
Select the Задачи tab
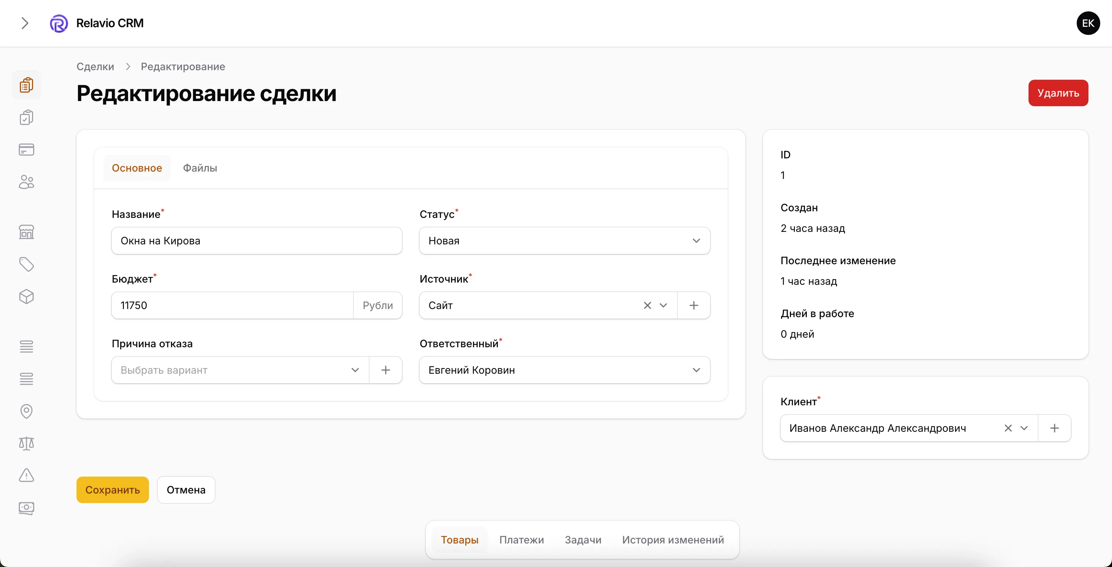(x=583, y=540)
